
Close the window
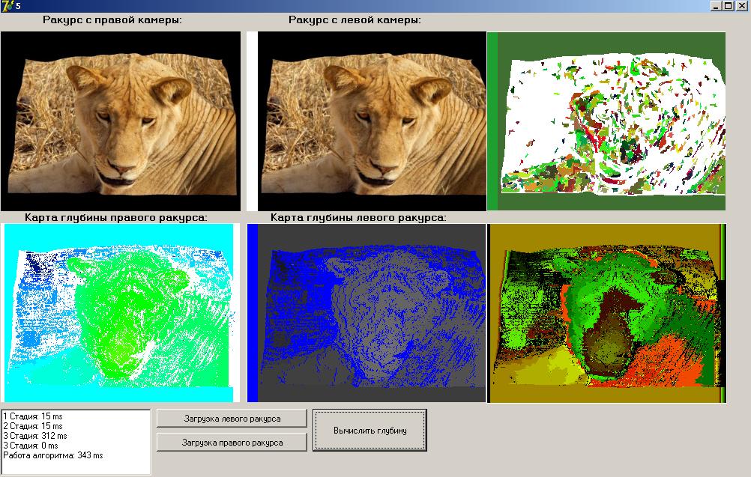pos(741,6)
